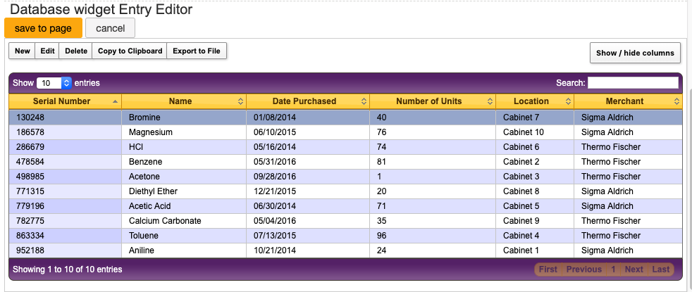Viewport: 692px width, 292px height.
Task: Click the orange save to page button
Action: point(43,28)
